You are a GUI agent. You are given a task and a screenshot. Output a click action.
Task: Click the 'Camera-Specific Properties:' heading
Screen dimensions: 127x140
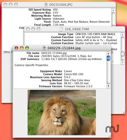[32, 65]
